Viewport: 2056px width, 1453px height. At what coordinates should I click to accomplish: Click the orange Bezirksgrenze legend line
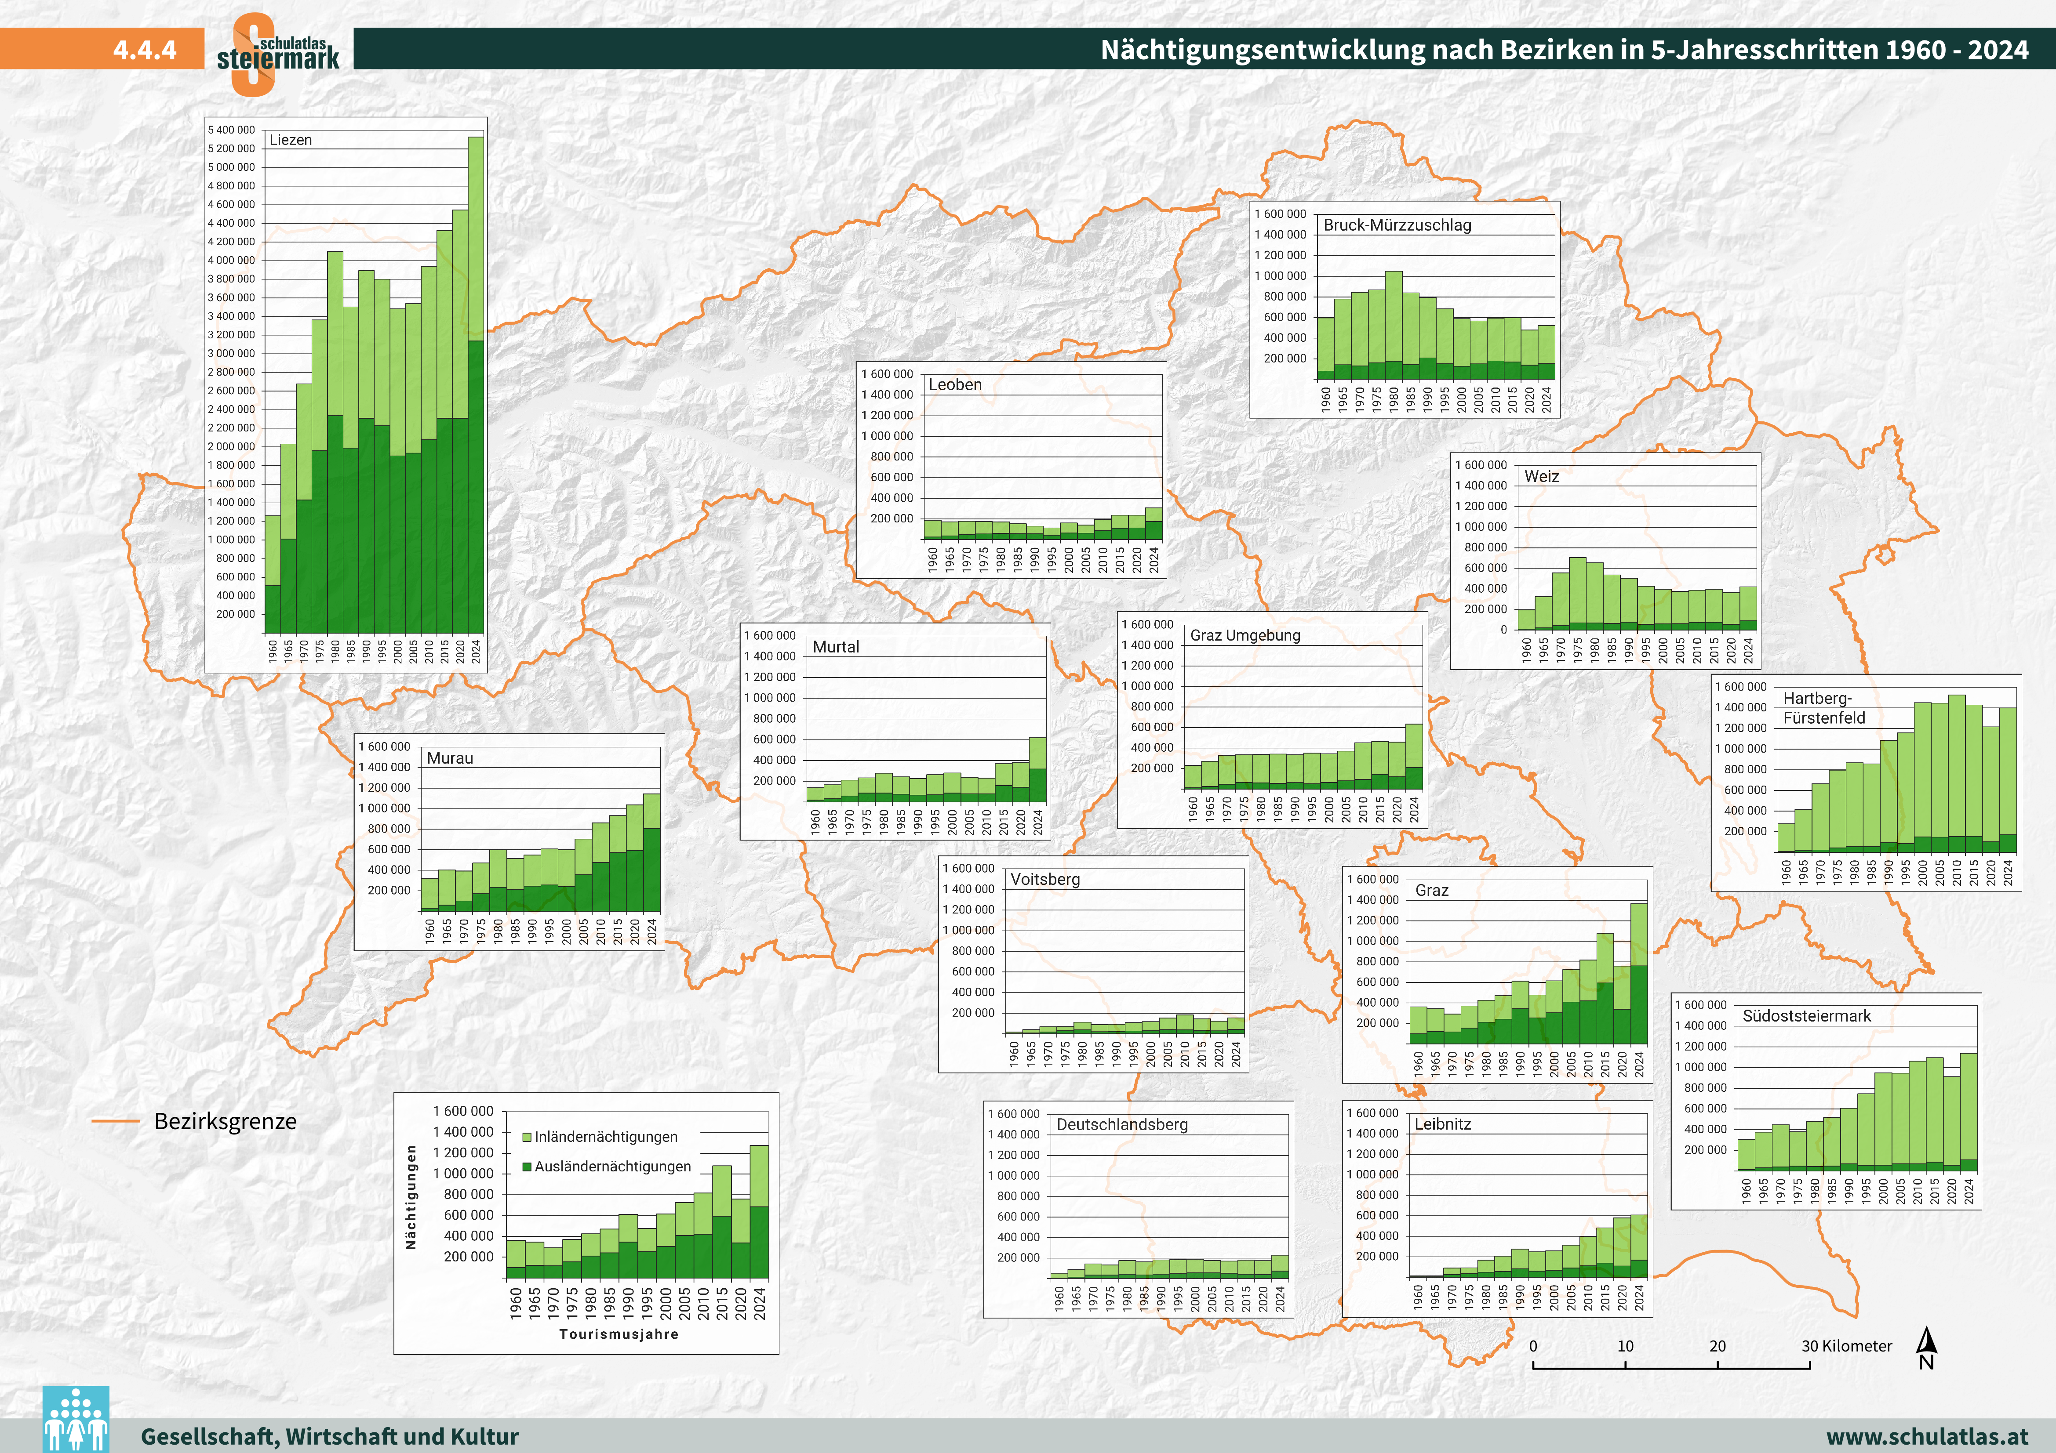point(116,1121)
